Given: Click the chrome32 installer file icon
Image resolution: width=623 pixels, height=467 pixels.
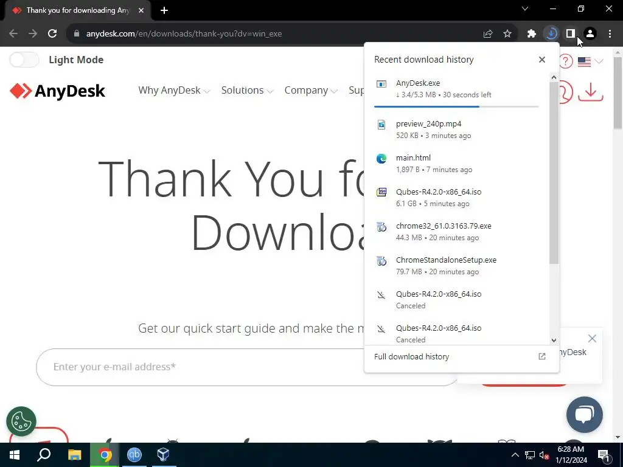Looking at the screenshot, I should (x=381, y=227).
